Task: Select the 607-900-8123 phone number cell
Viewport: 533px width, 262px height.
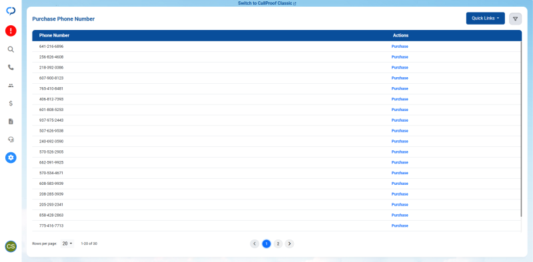Action: click(x=51, y=78)
